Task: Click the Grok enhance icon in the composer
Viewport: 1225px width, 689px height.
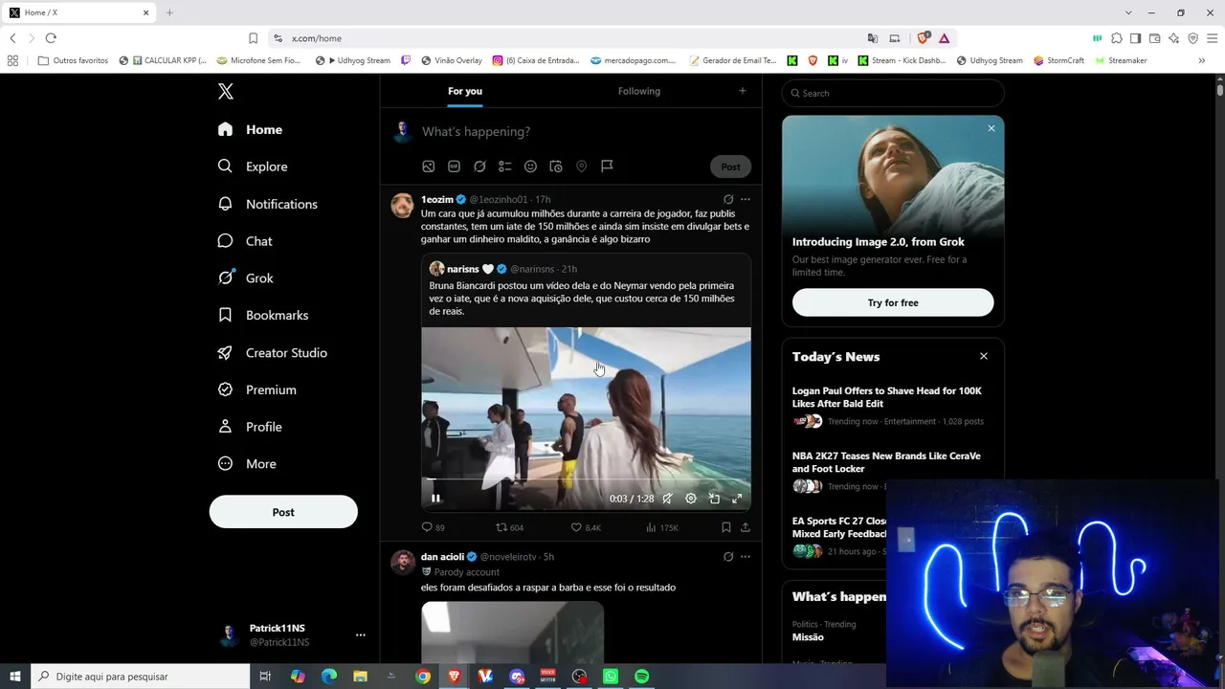Action: pyautogui.click(x=479, y=167)
